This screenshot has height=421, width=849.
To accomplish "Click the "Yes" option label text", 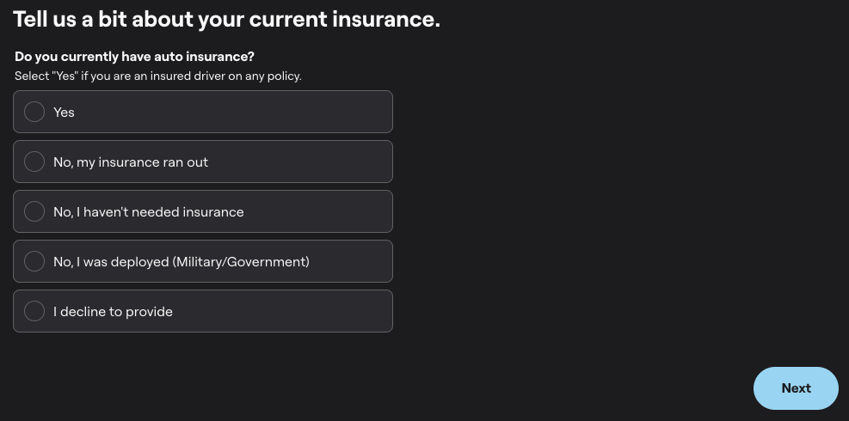I will (x=64, y=113).
